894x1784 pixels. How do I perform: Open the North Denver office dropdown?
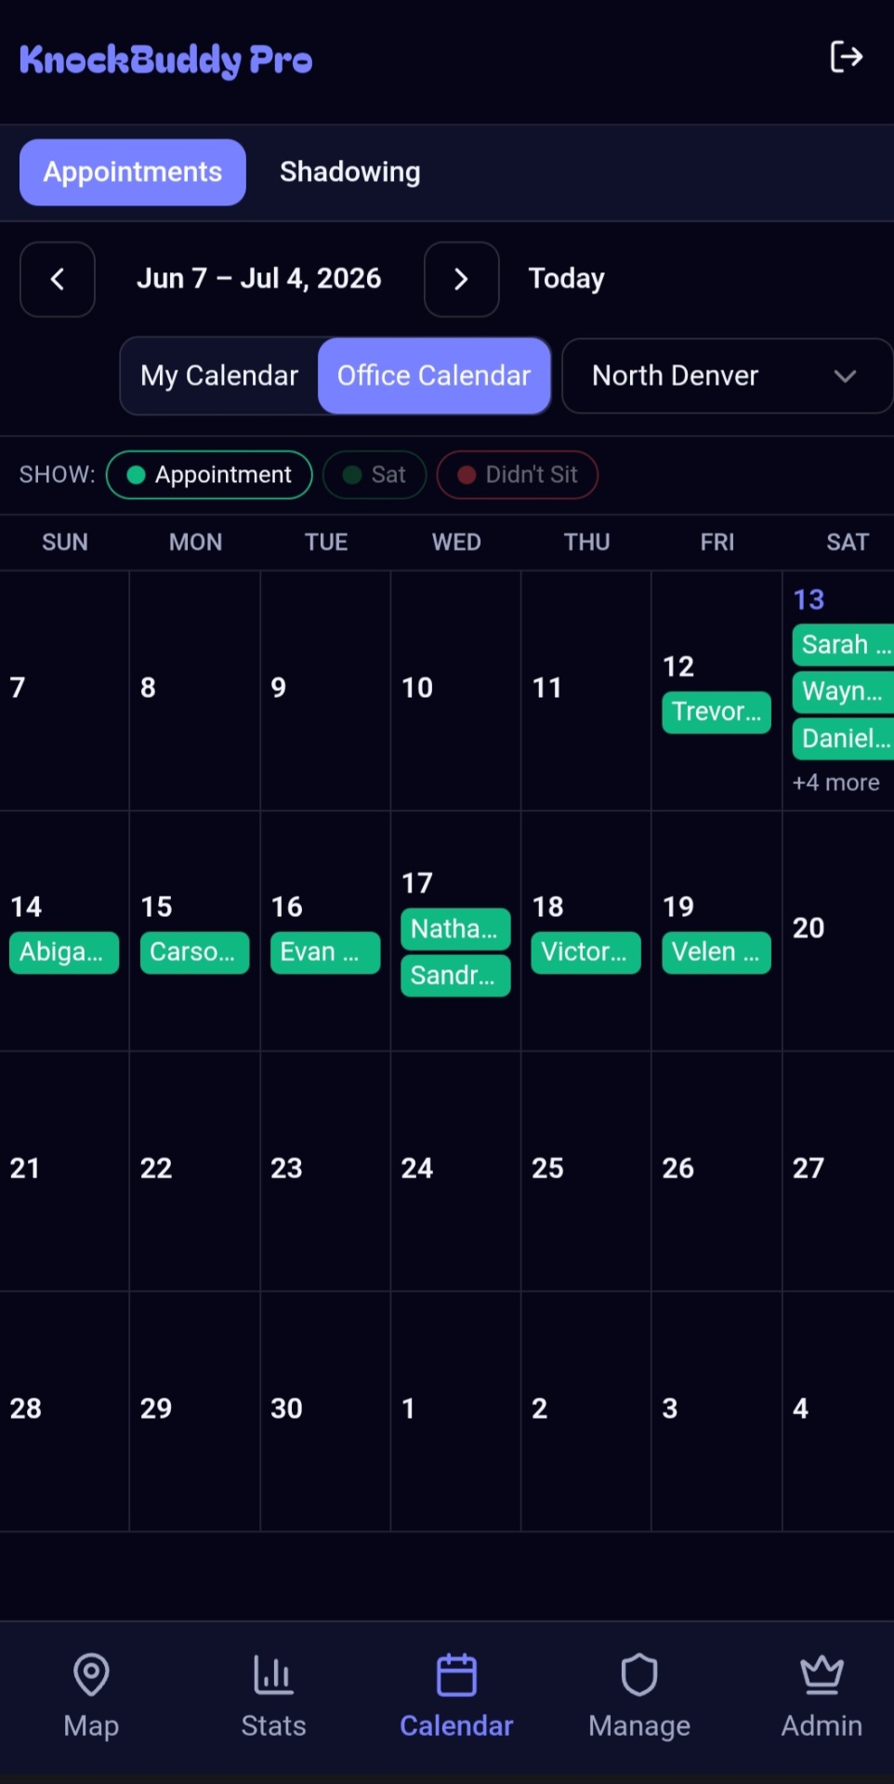tap(727, 375)
